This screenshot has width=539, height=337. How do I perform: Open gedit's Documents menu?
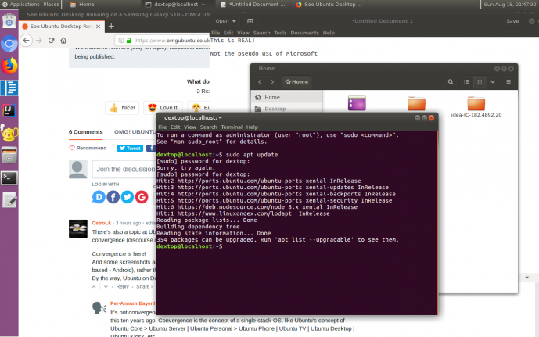(x=304, y=33)
